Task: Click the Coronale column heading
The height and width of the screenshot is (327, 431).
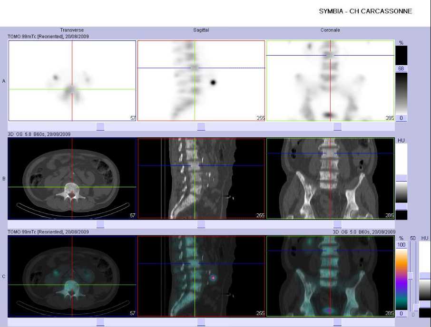Action: coord(330,30)
